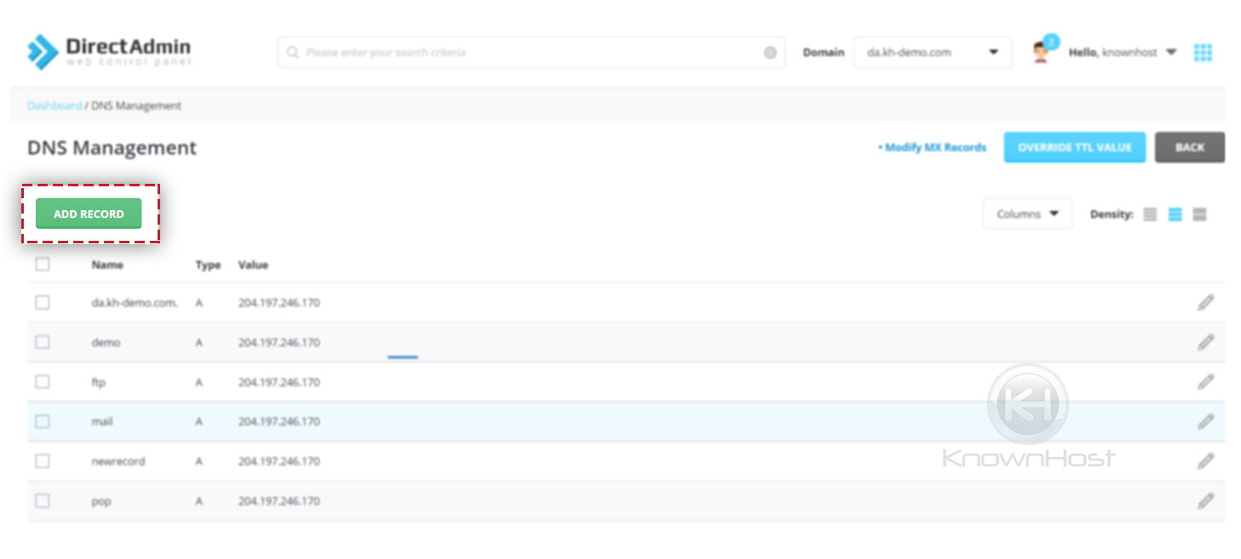1241x559 pixels.
Task: Open the applications grid menu
Action: point(1203,52)
